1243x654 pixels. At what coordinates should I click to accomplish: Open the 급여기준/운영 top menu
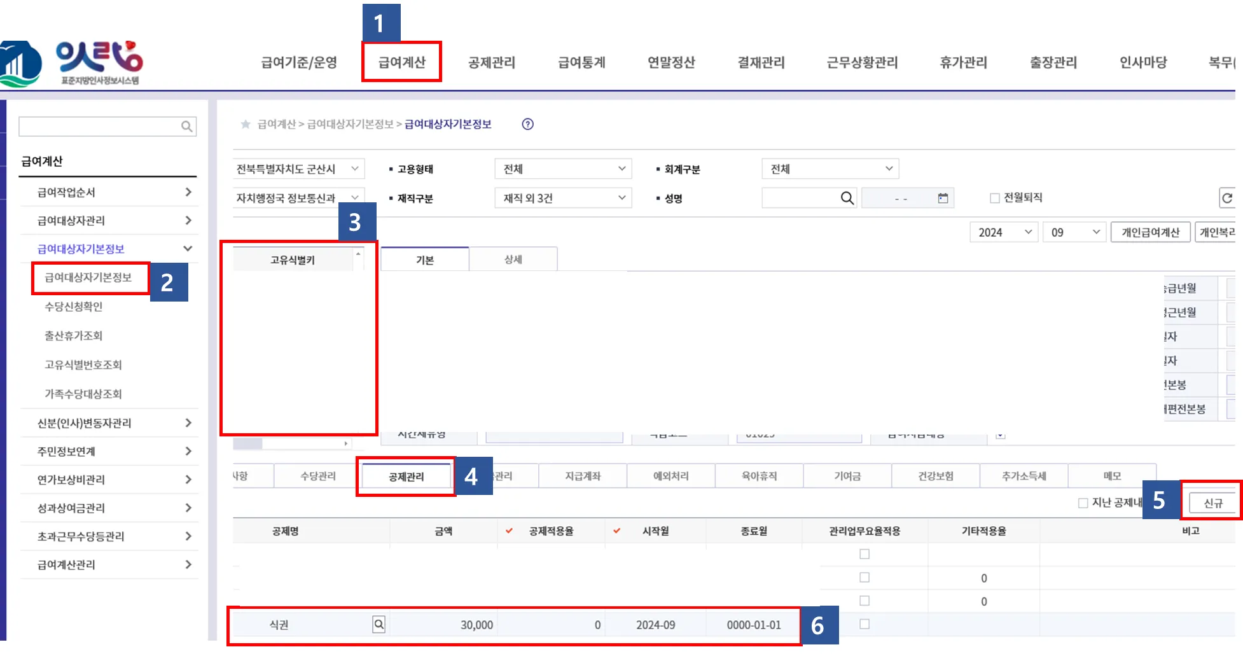coord(299,62)
